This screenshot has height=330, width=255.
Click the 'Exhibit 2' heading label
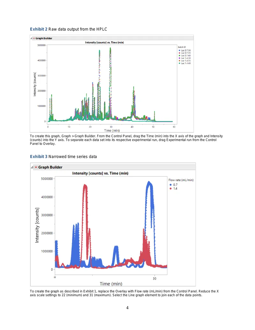[39, 29]
